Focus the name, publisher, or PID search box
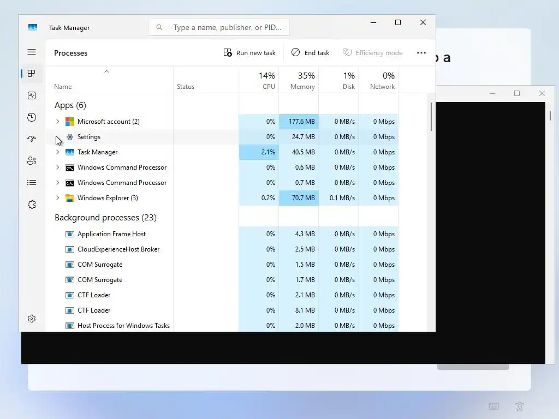The width and height of the screenshot is (559, 419). point(219,27)
